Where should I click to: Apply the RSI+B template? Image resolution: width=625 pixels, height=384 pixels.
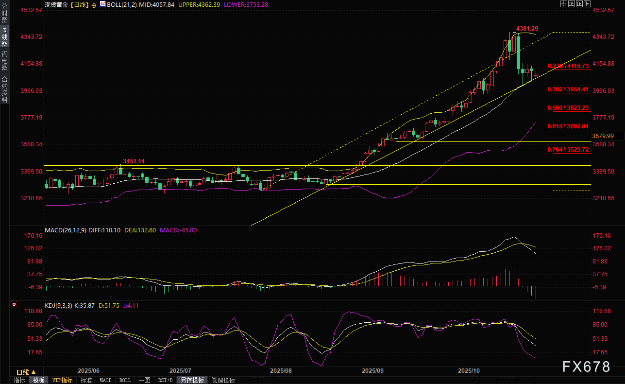coord(166,380)
